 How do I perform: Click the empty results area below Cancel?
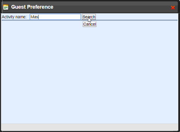tap(89, 75)
